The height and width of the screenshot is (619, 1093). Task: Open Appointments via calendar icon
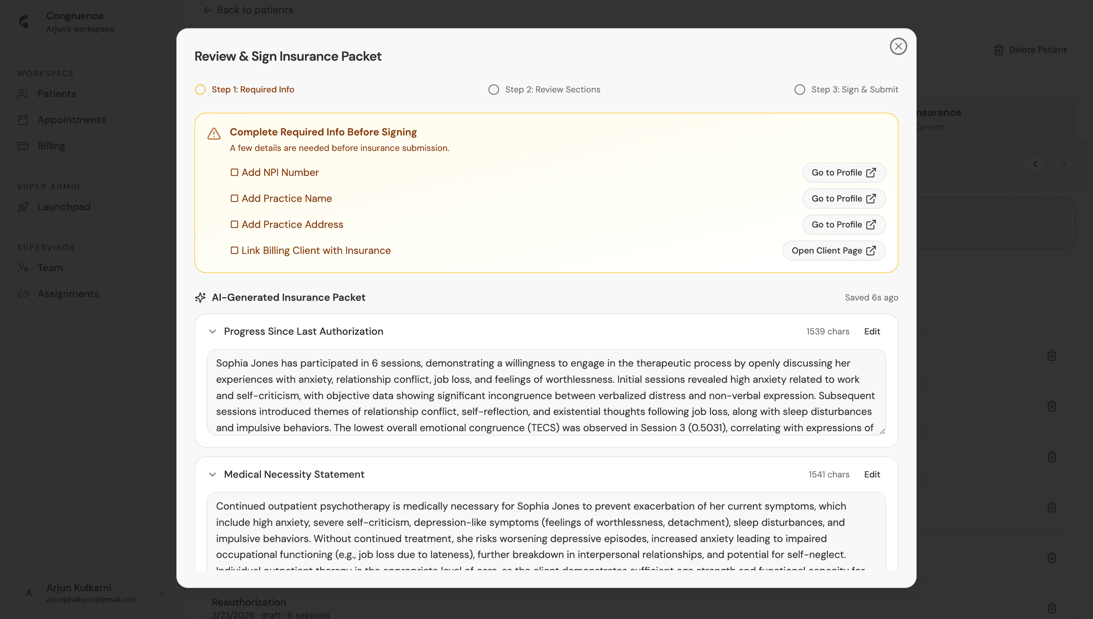point(23,120)
